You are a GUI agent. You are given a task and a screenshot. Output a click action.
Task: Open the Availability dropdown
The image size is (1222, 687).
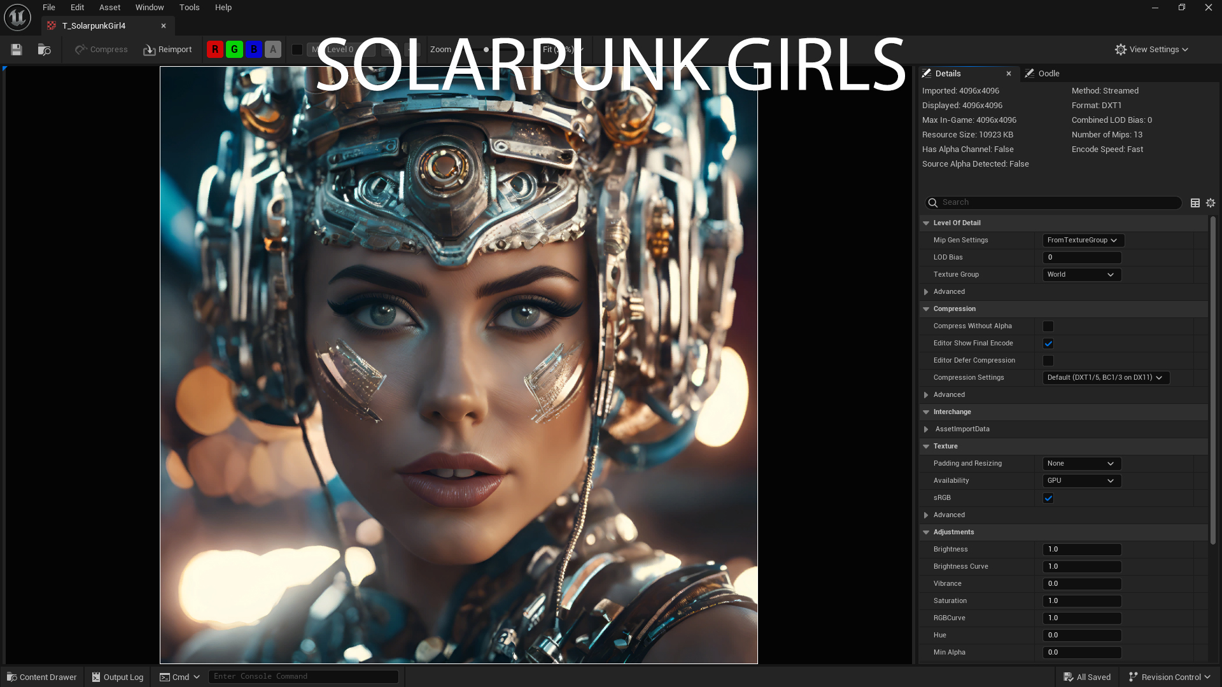click(x=1082, y=481)
